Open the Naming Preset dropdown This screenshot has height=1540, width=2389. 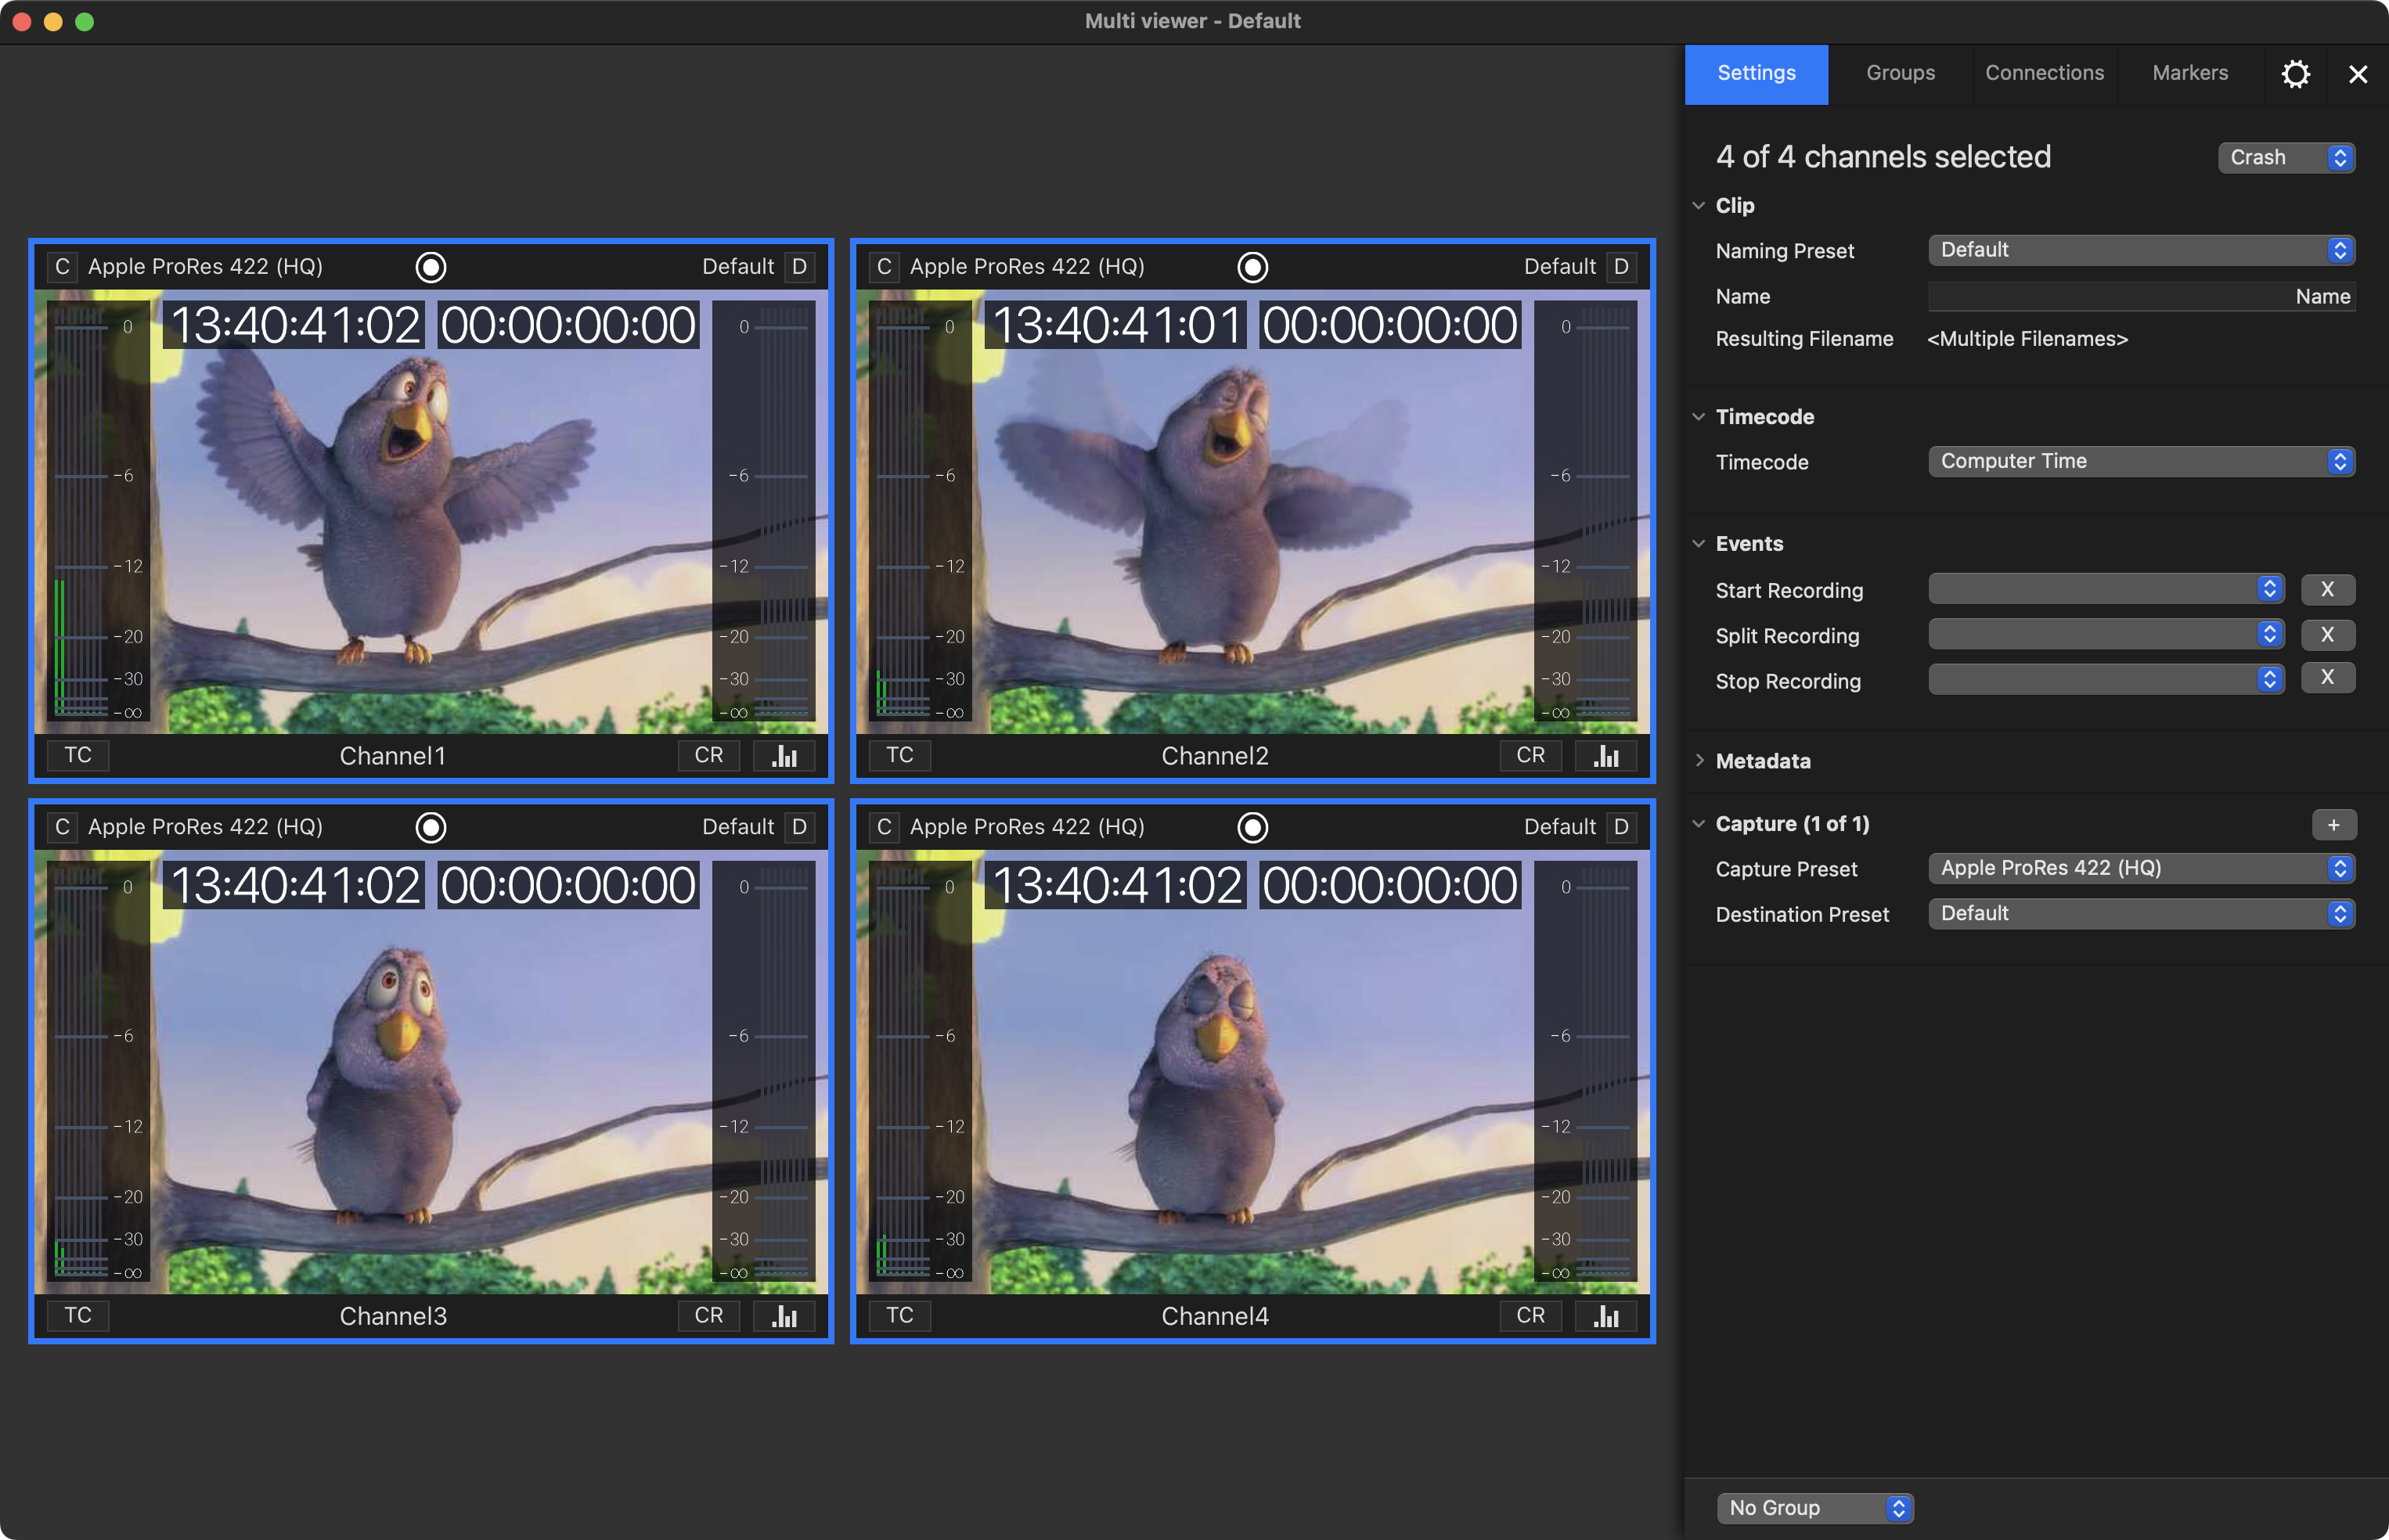point(2142,250)
